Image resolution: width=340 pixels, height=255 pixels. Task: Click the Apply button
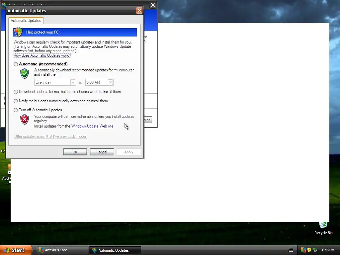pyautogui.click(x=129, y=152)
